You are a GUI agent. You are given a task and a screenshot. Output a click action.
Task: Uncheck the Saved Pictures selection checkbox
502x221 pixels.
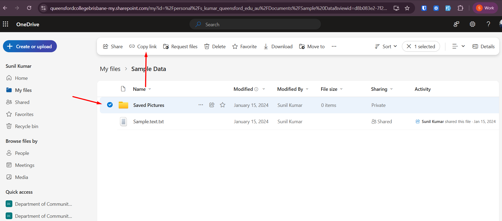pos(110,105)
